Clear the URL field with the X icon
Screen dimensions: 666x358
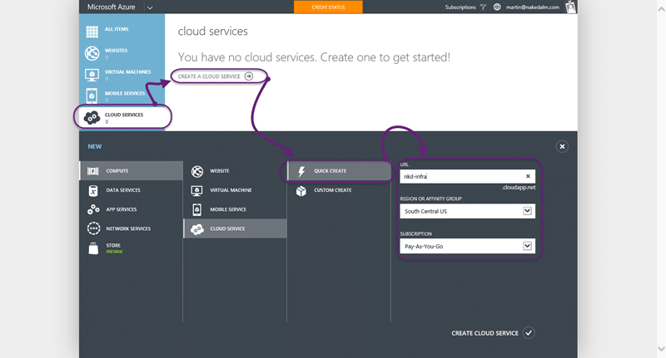[x=528, y=176]
